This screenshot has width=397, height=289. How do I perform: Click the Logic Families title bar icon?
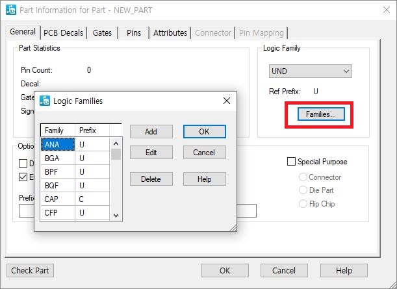click(x=45, y=101)
